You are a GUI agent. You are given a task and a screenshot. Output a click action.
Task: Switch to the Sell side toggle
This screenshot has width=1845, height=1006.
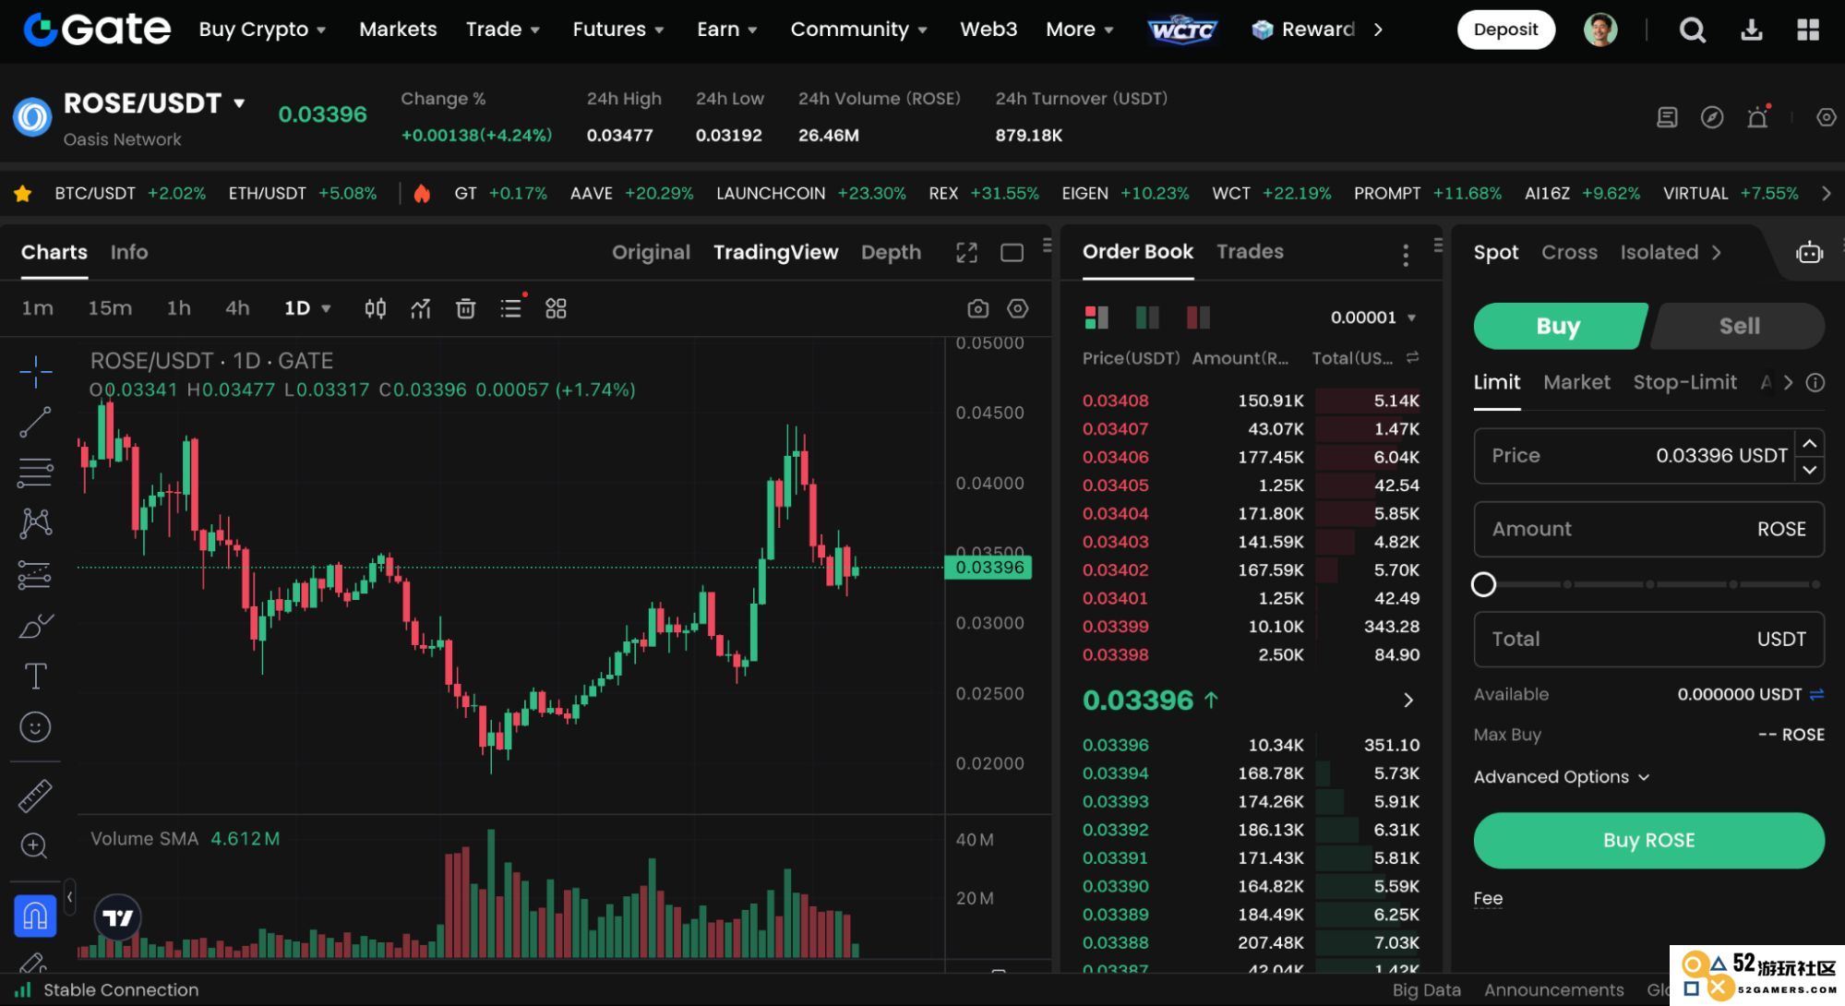click(x=1739, y=326)
